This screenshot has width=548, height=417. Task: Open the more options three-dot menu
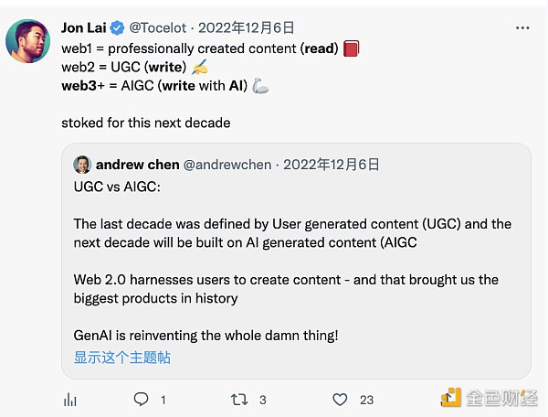(524, 27)
